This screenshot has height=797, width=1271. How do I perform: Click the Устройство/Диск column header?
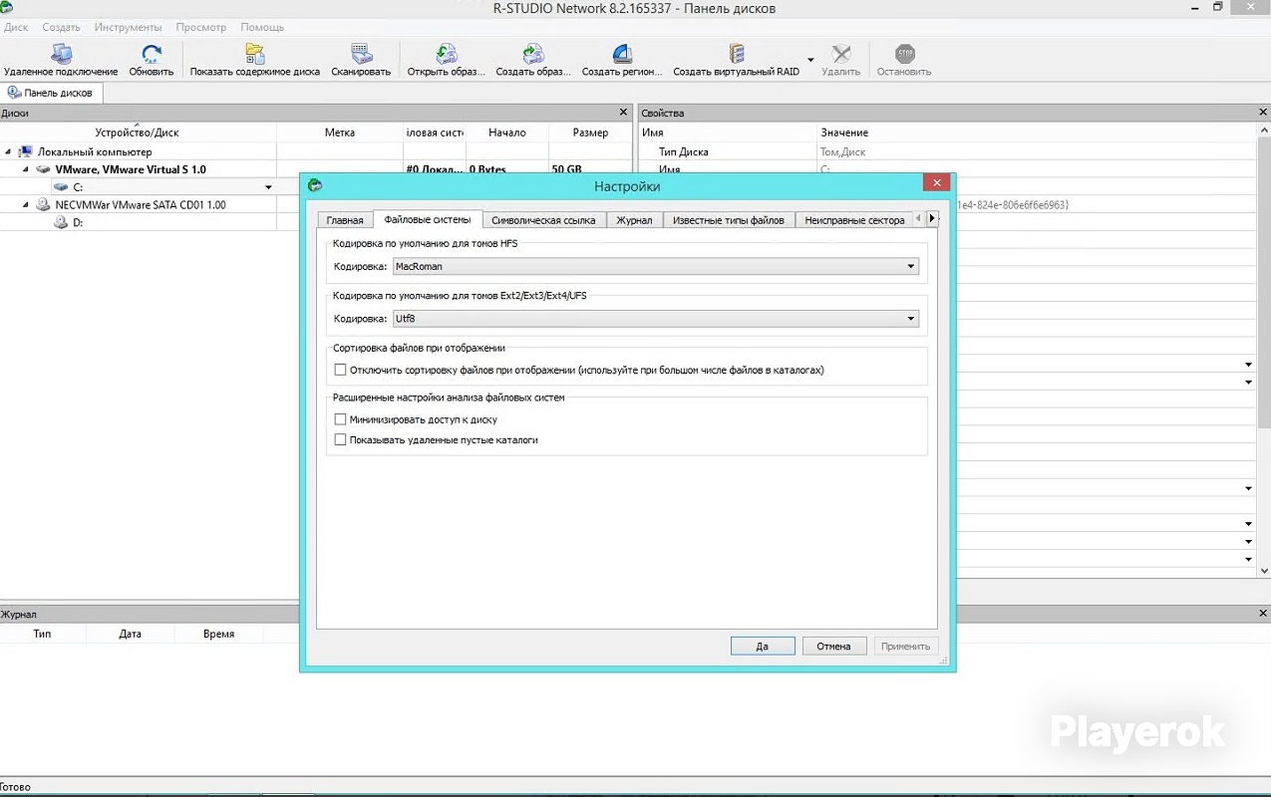(x=138, y=133)
